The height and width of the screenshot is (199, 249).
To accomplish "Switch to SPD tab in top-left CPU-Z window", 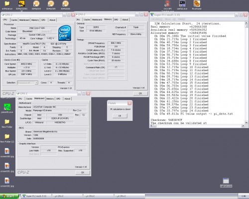I will 43,20.
